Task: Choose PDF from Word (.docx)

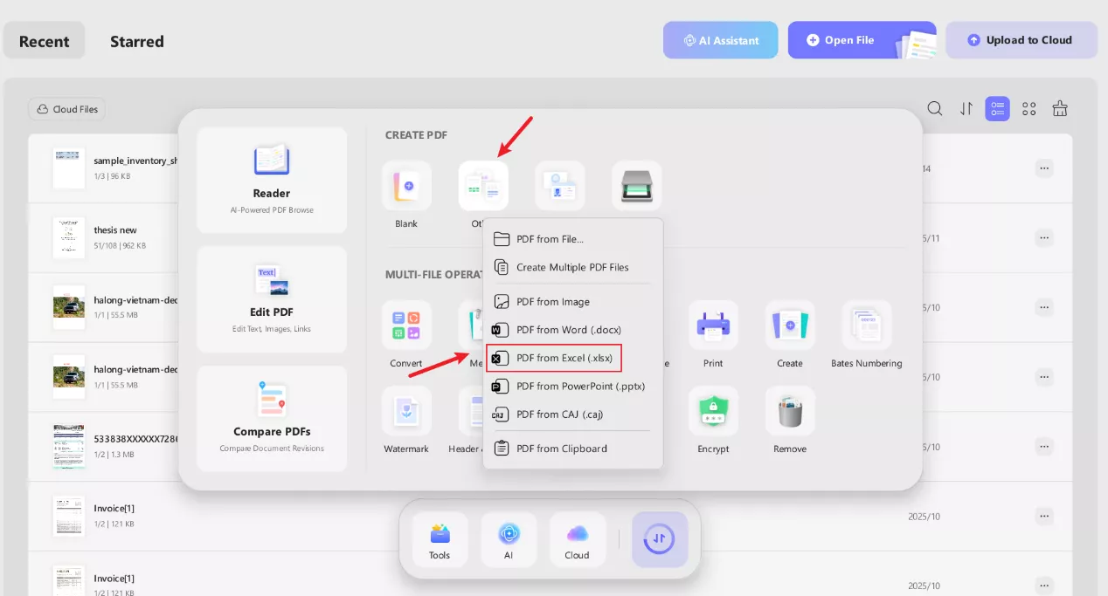Action: coord(573,330)
